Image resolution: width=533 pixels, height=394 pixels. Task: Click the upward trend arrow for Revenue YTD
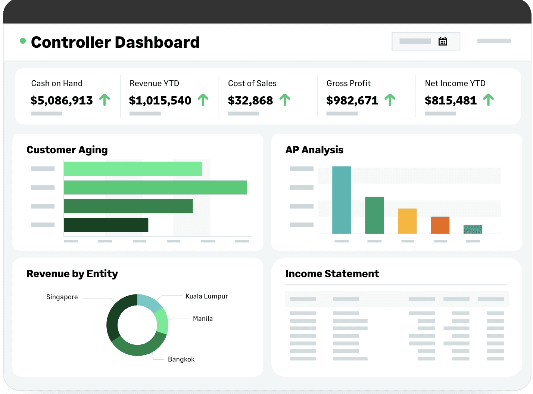pyautogui.click(x=203, y=100)
